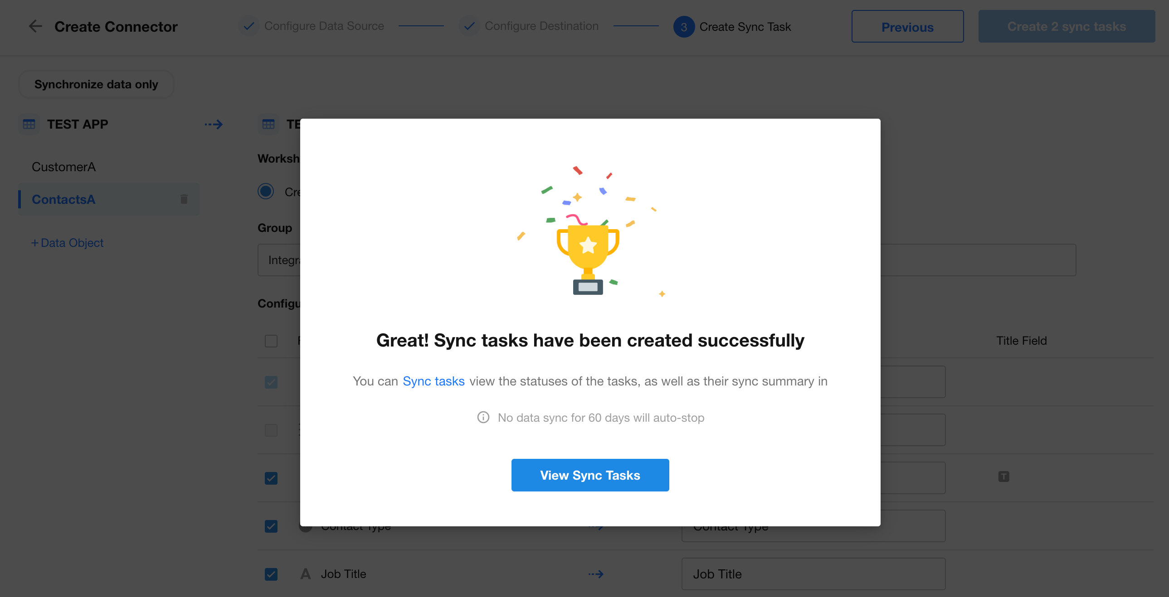
Task: Uncheck the Job Title field checkbox
Action: click(271, 574)
